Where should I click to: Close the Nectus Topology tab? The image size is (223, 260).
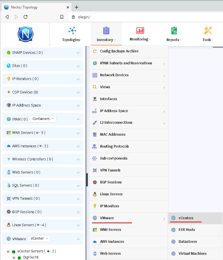68,7
